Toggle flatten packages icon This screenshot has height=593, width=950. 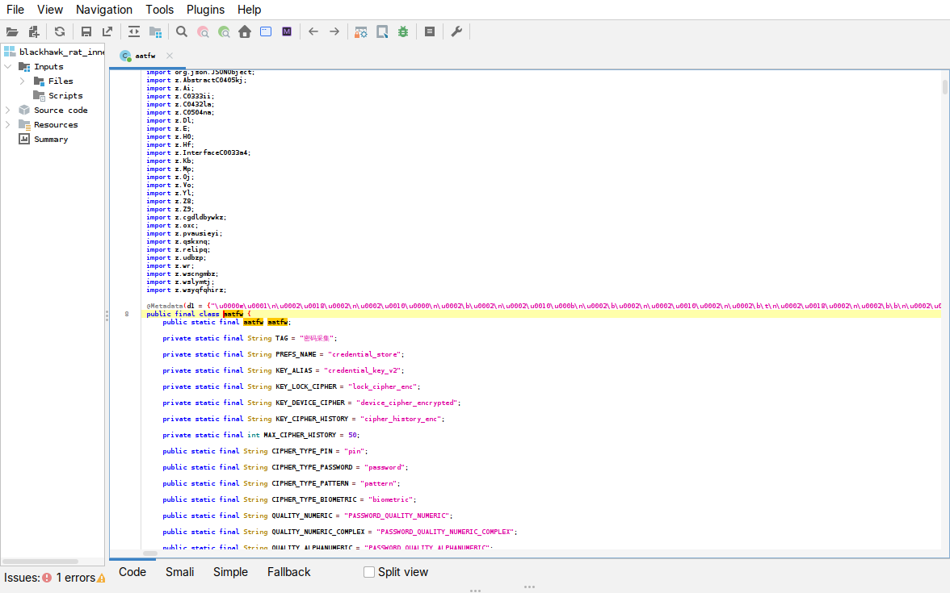[156, 32]
